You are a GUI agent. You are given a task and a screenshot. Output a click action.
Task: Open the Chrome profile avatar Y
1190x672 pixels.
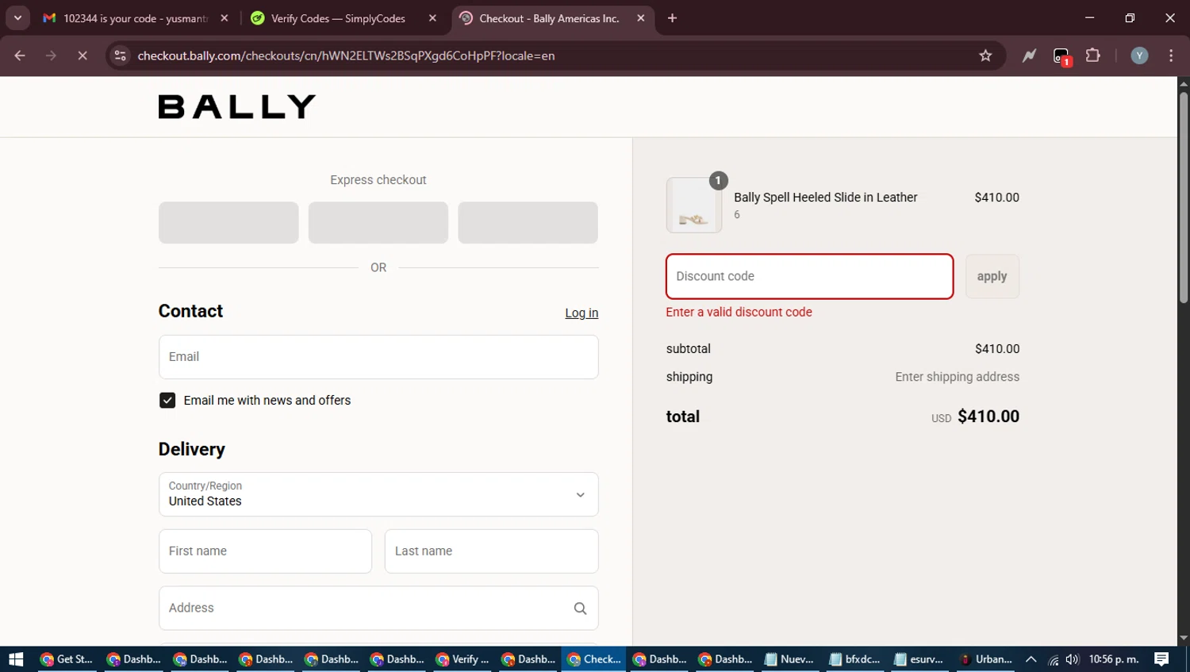coord(1139,56)
